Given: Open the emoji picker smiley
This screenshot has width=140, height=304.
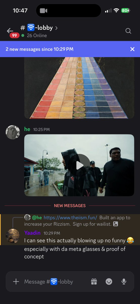Looking at the screenshot, I should [x=109, y=281].
